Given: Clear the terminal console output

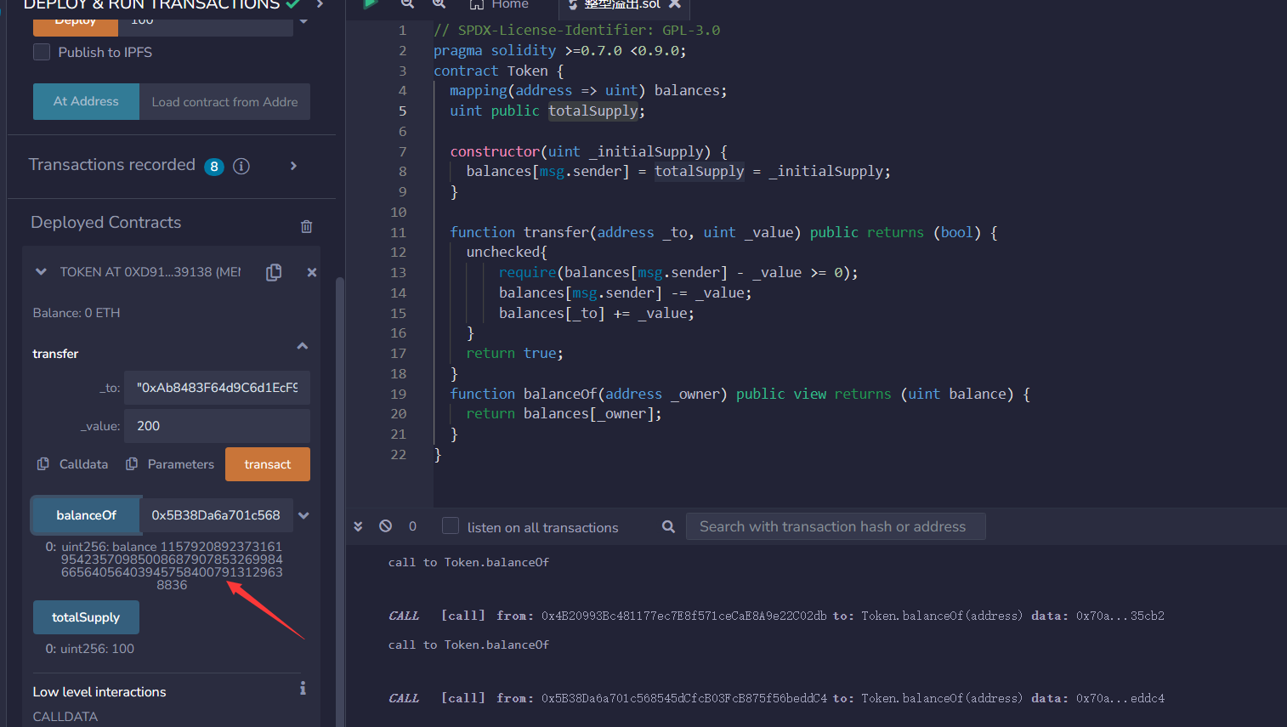Looking at the screenshot, I should [x=386, y=526].
